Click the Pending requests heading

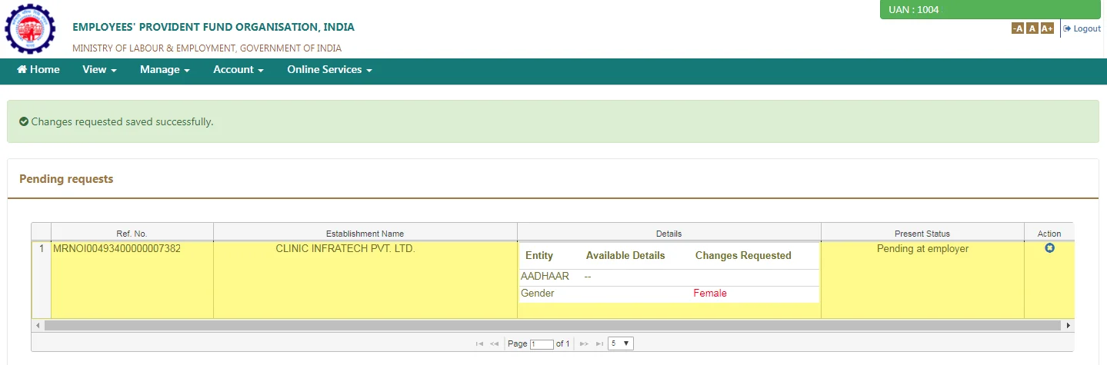66,179
